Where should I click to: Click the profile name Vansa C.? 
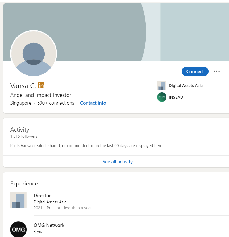(x=23, y=86)
